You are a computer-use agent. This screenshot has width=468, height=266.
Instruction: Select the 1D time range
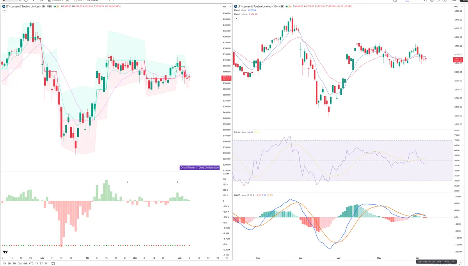(4, 264)
